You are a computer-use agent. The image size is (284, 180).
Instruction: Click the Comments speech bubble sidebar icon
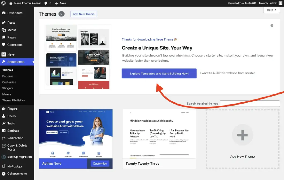click(4, 45)
